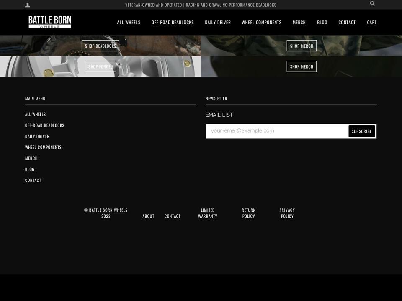Open Off-Road Beadlocks footer link
Screen dimensions: 402x301
coord(45,125)
